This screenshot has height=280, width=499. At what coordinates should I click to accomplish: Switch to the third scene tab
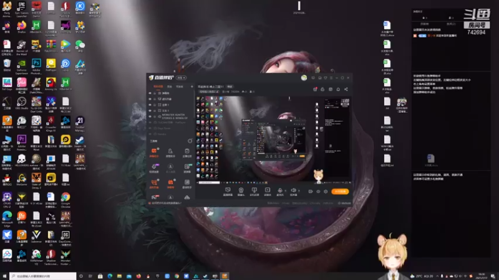coord(180,86)
